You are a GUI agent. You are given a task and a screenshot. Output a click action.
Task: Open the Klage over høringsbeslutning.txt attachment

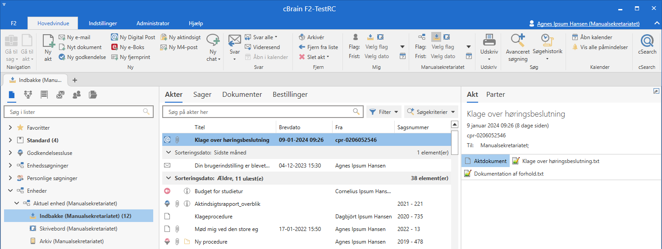[561, 161]
